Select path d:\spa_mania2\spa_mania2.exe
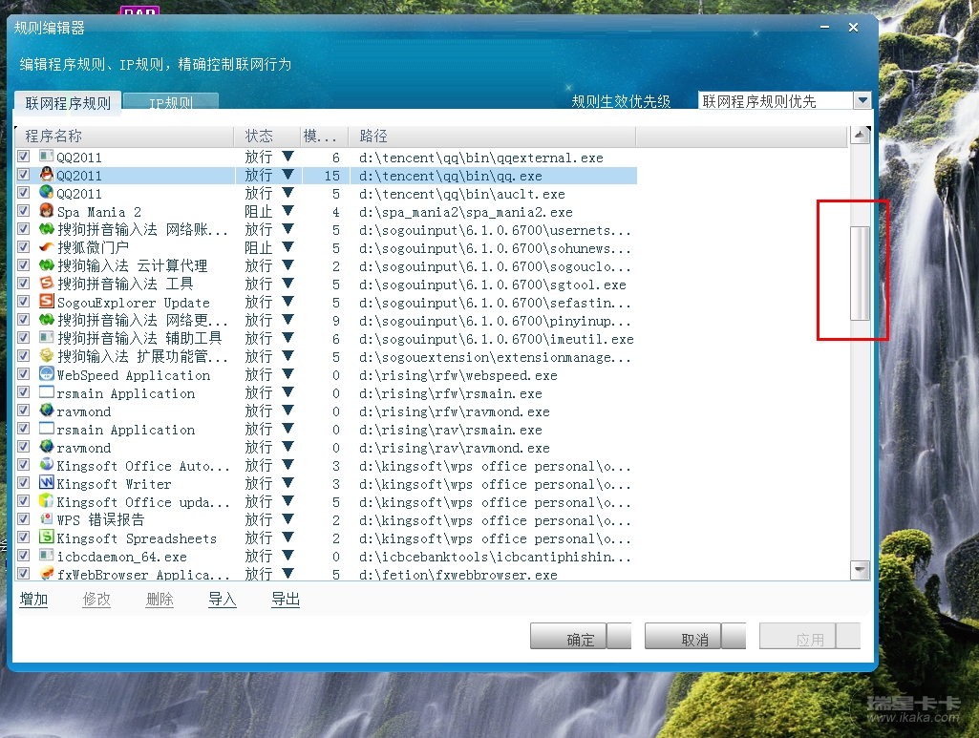Screen dimensions: 979x738 tap(465, 212)
